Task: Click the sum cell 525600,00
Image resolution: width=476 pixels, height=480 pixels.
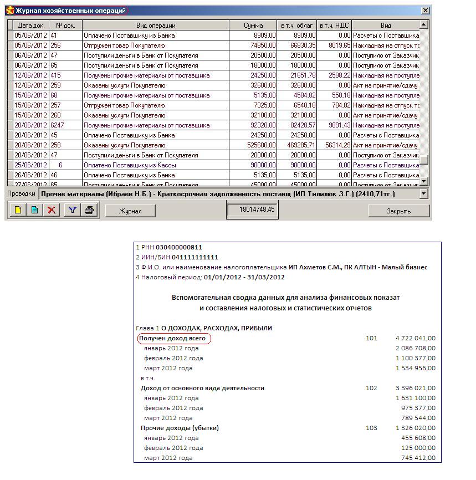Action: pos(253,145)
